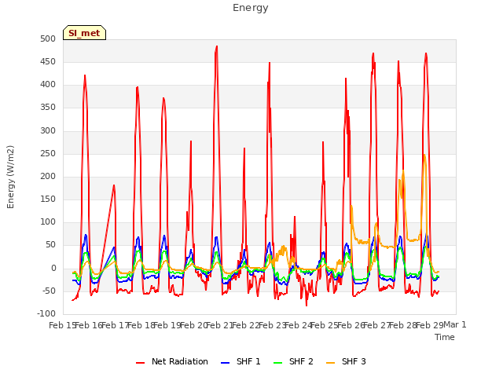
Task: Click the Net Radiation legend label
Action: tap(180, 361)
